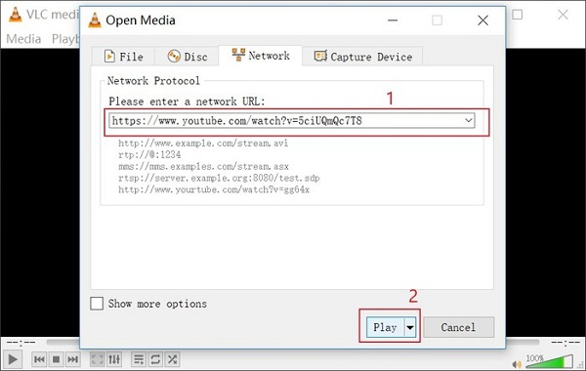Click the main Play button in VLC controls
This screenshot has height=371, width=586.
tap(12, 359)
